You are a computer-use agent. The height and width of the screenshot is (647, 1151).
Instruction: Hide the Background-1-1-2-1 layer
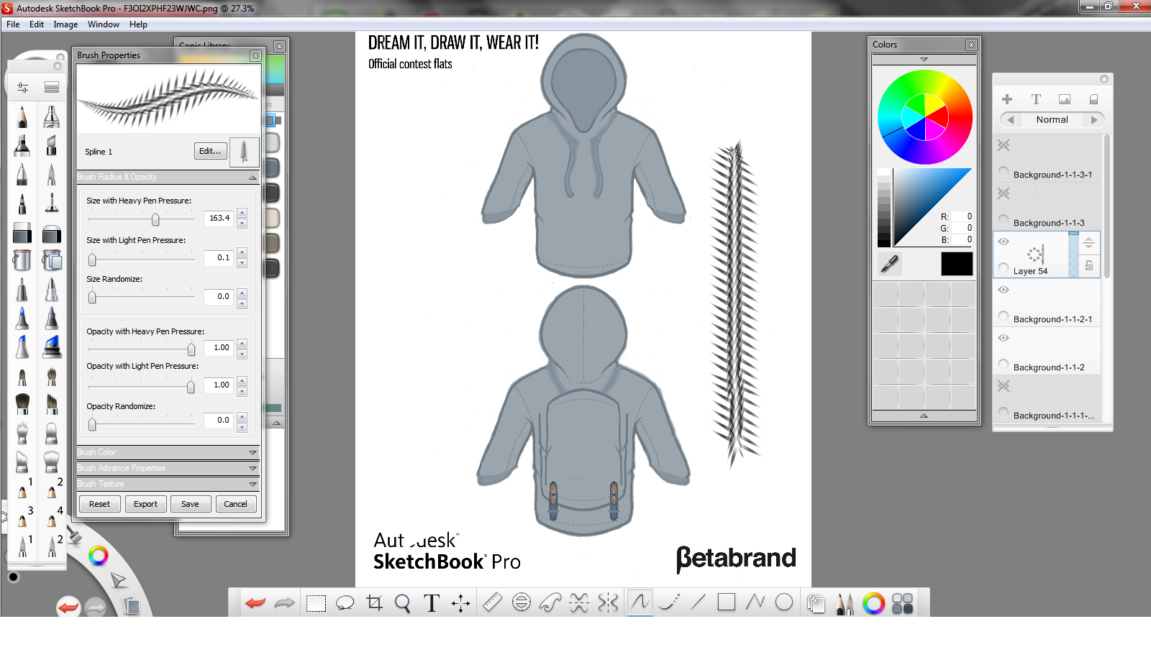(x=1004, y=290)
